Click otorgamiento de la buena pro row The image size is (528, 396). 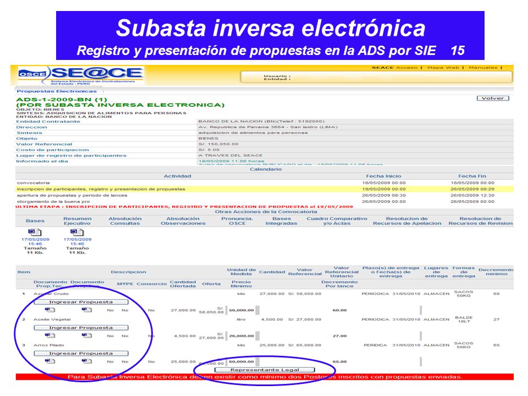pos(265,201)
